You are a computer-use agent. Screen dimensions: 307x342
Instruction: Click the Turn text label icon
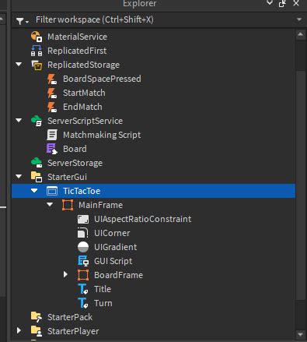pos(83,303)
